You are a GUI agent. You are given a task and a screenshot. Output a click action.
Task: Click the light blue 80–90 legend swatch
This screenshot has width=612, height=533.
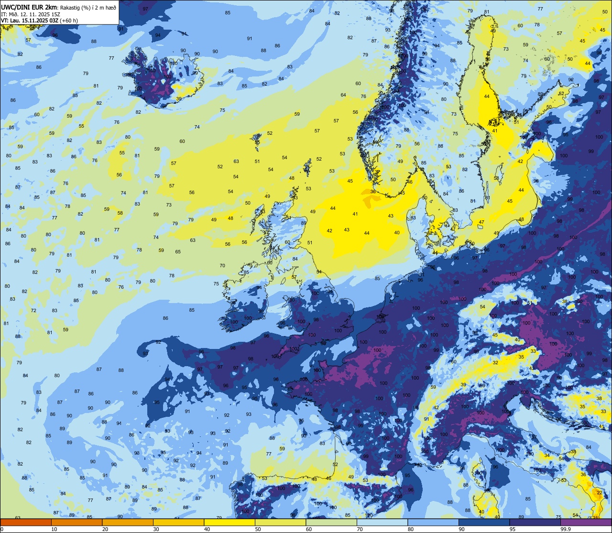[433, 522]
